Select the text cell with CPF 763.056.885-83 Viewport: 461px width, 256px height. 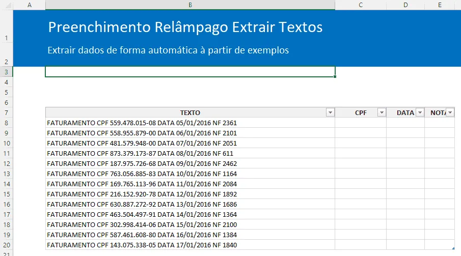point(190,174)
